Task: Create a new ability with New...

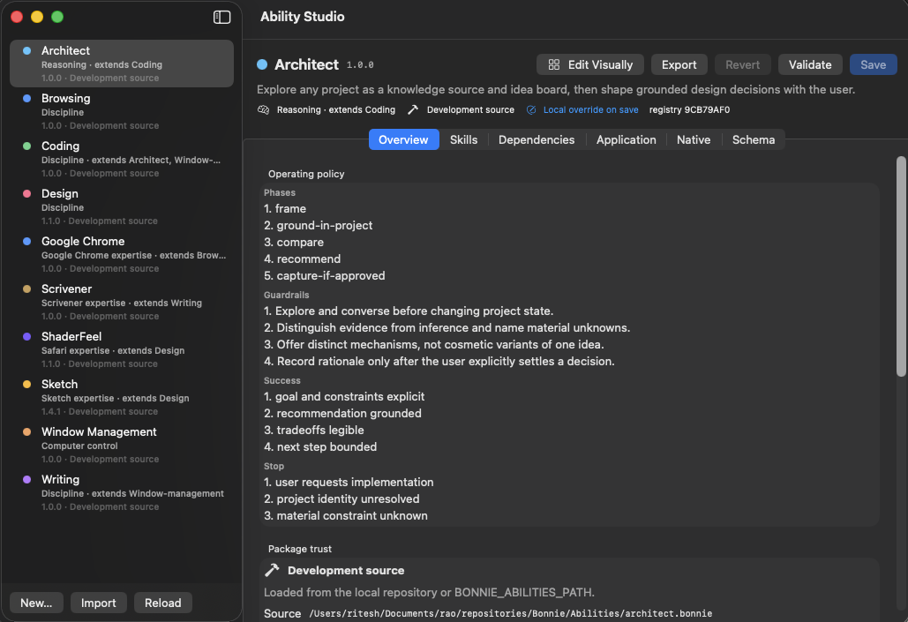Action: pos(36,603)
